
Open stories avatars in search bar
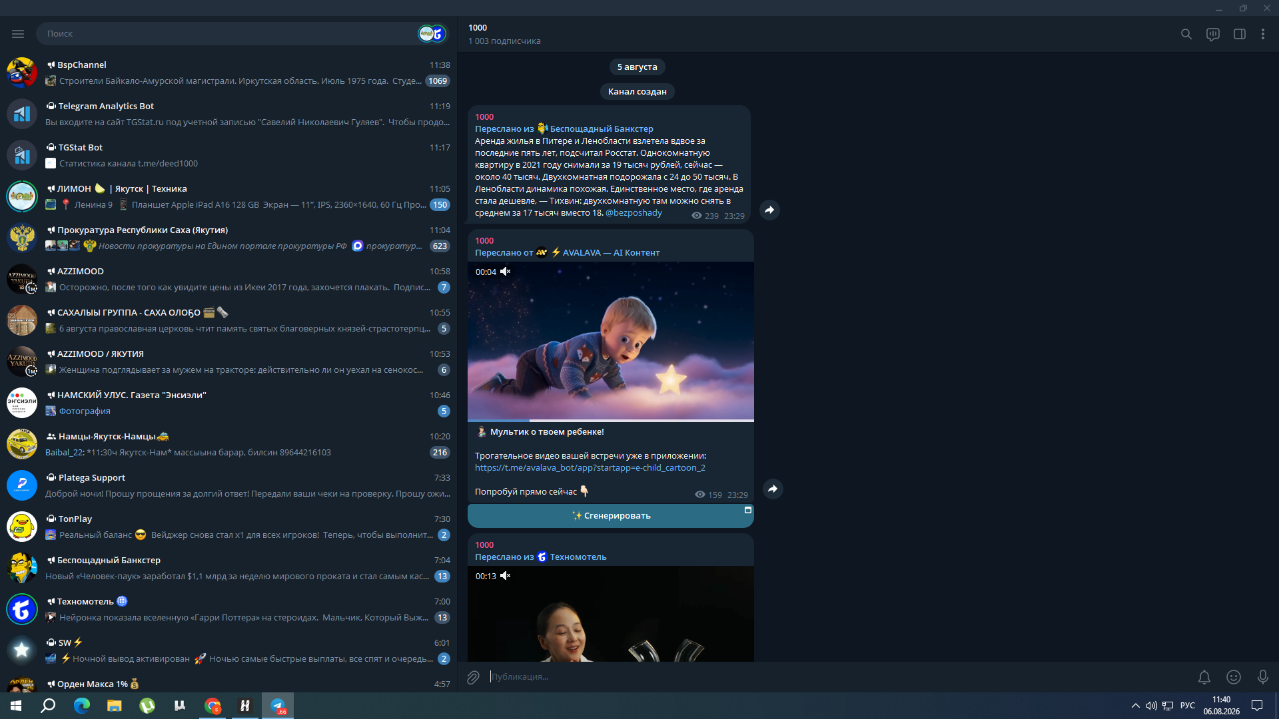coord(432,33)
